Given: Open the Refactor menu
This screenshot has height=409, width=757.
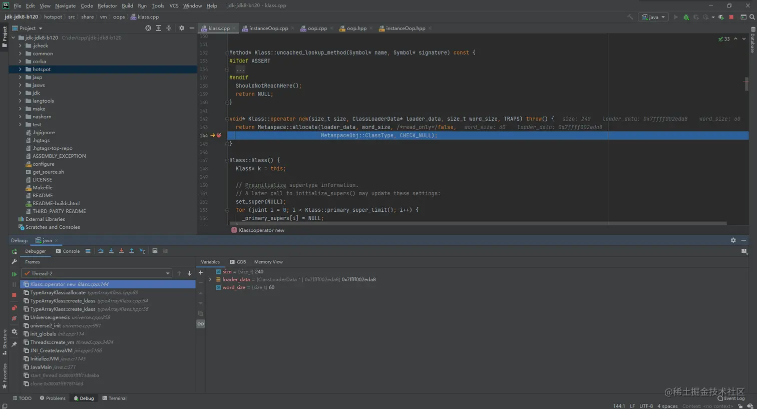Looking at the screenshot, I should click(x=107, y=6).
